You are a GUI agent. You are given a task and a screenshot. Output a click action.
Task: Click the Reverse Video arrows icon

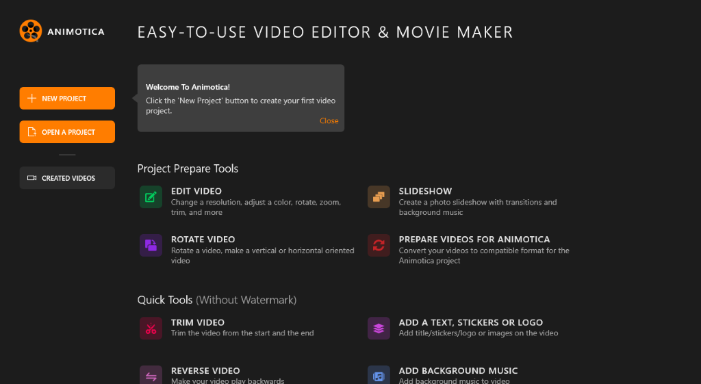point(151,376)
